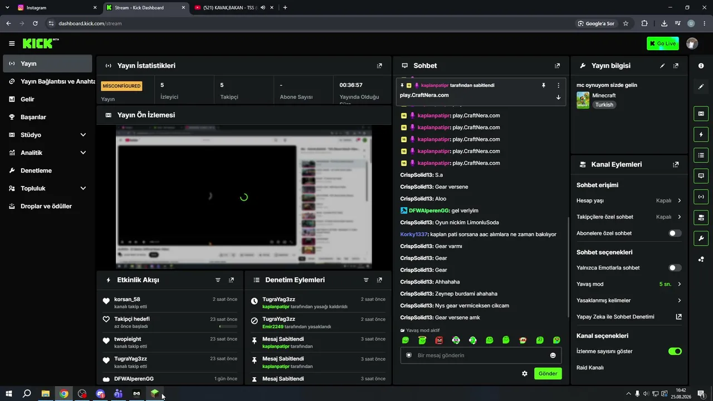Click the Kick logo
This screenshot has width=713, height=401.
click(40, 43)
